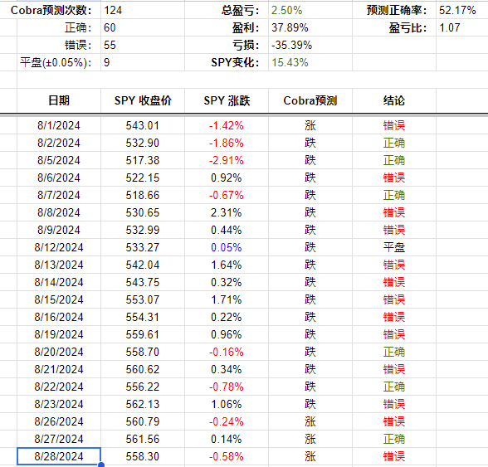
Task: Click the SPY 涨跌 header cell
Action: click(x=227, y=100)
